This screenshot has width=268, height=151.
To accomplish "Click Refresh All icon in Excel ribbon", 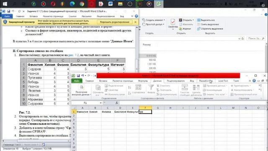I will (98, 90).
